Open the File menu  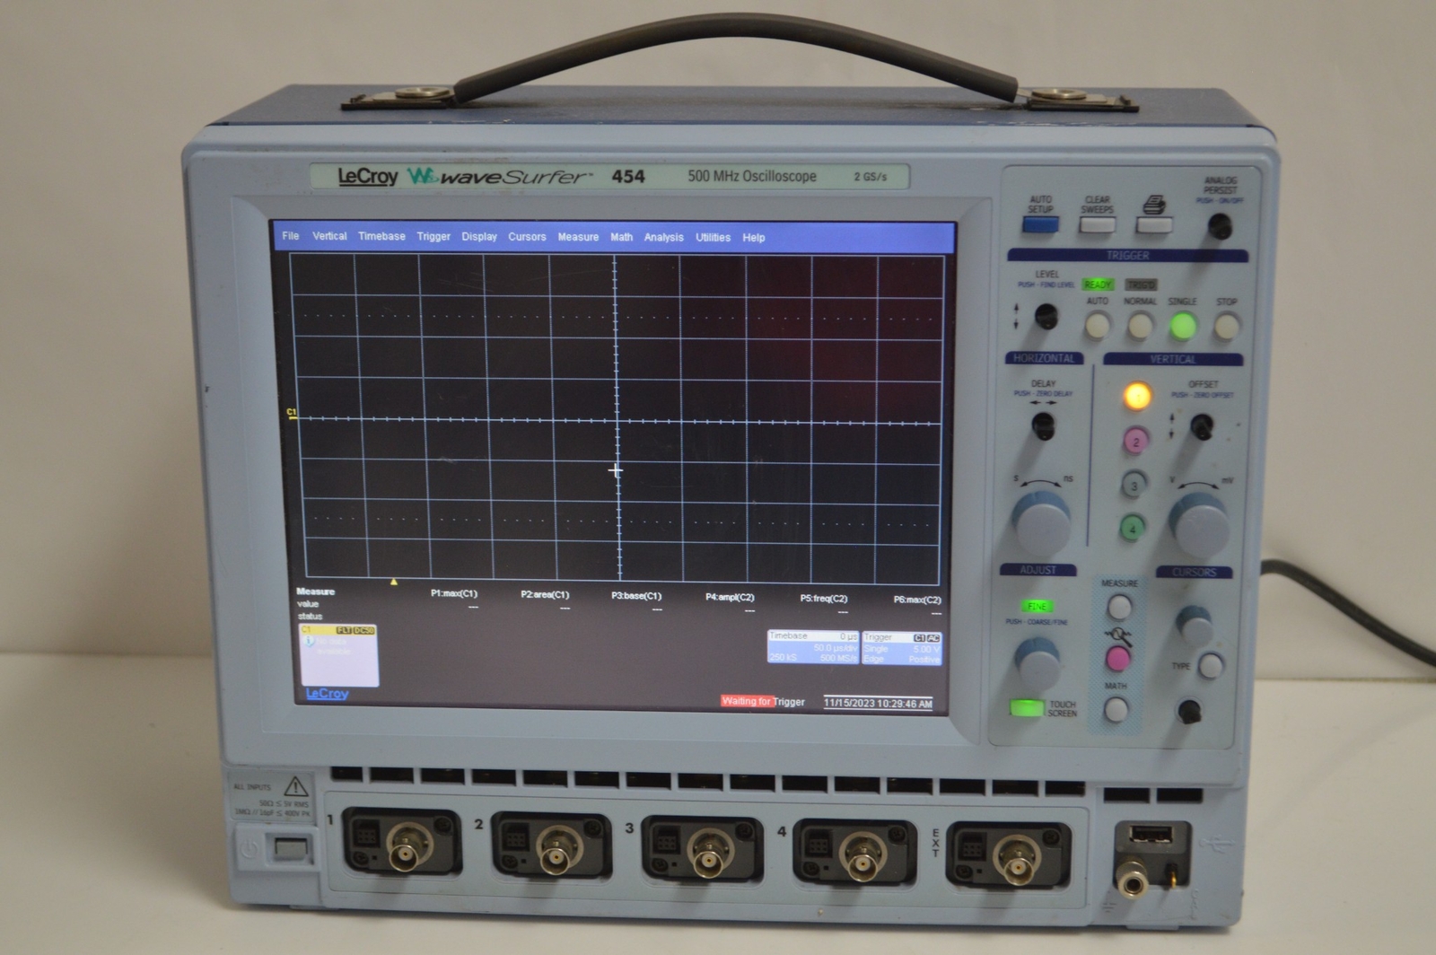(289, 236)
